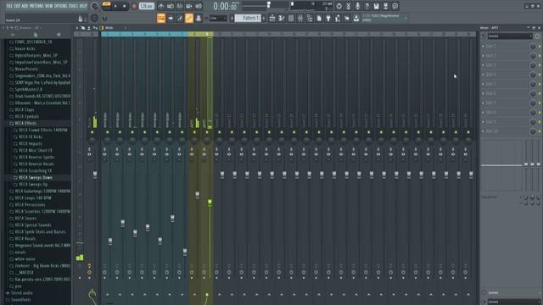Go to next pattern arrow
The height and width of the screenshot is (305, 543).
tap(264, 19)
